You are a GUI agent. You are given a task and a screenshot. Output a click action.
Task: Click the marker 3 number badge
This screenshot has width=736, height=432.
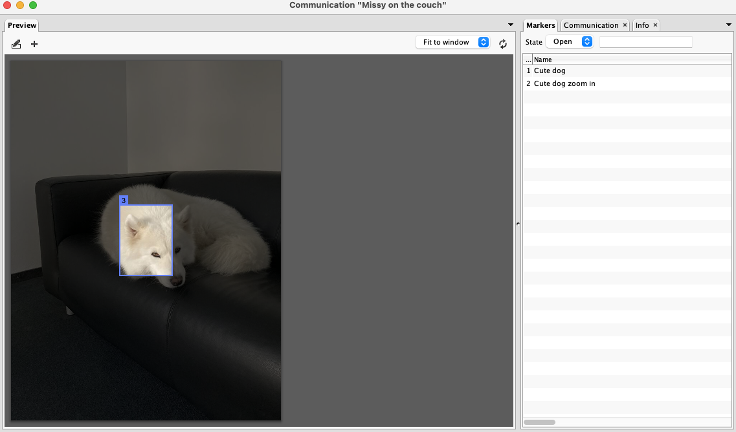[124, 200]
